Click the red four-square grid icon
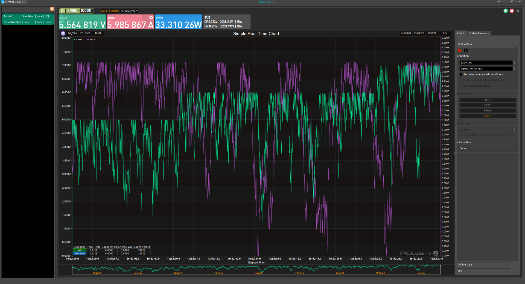The image size is (525, 284). [x=512, y=11]
